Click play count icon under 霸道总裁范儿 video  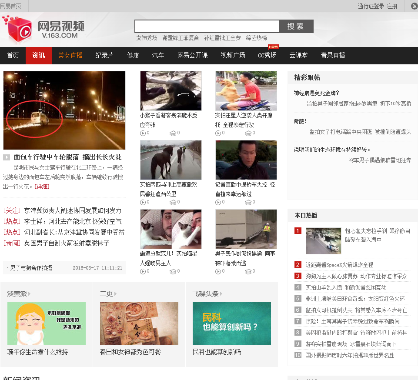click(x=143, y=271)
